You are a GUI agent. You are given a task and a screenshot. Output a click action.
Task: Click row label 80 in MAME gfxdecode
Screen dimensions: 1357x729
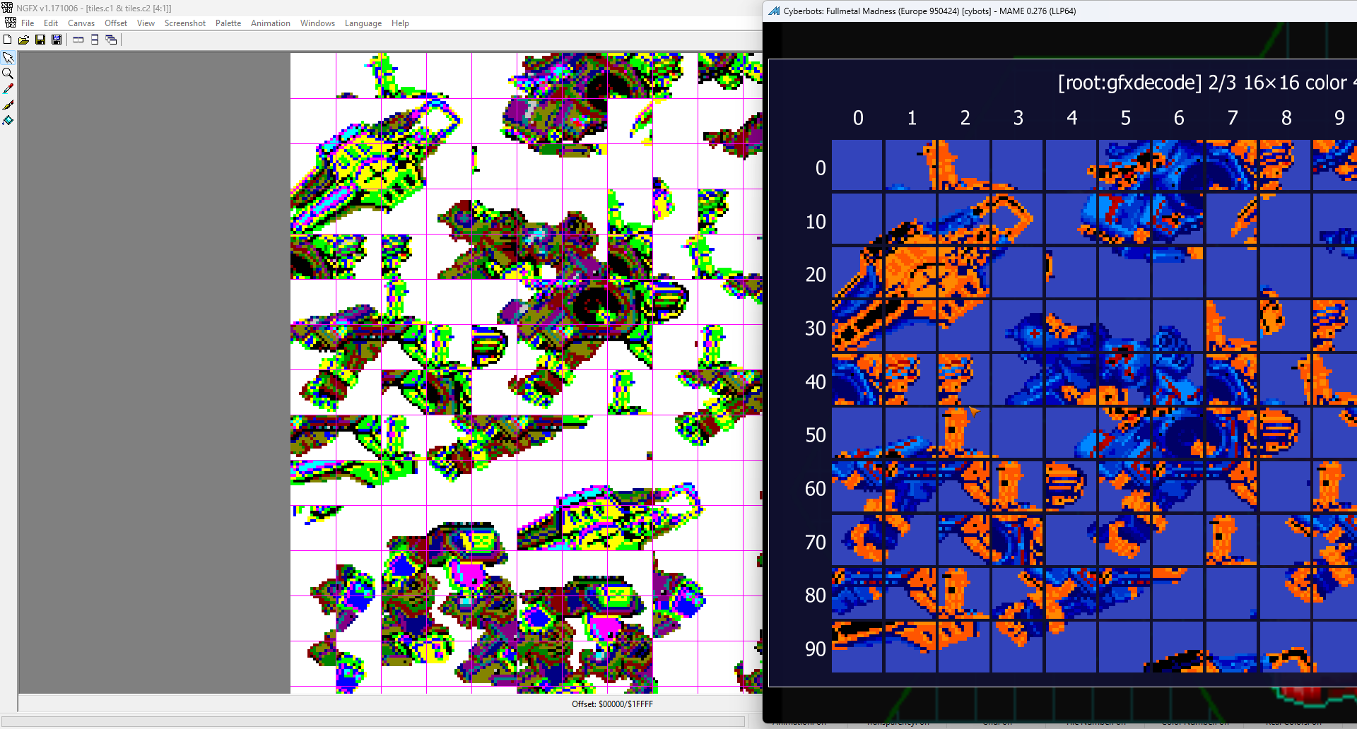click(x=816, y=595)
